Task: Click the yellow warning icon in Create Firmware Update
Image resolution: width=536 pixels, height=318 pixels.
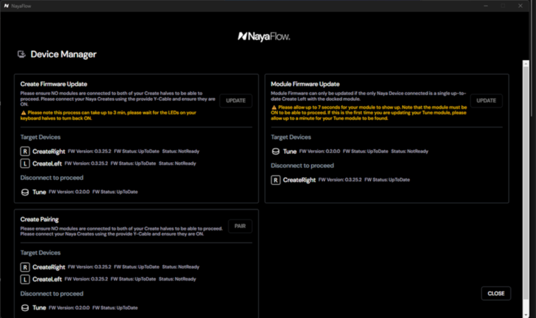Action: pos(23,112)
